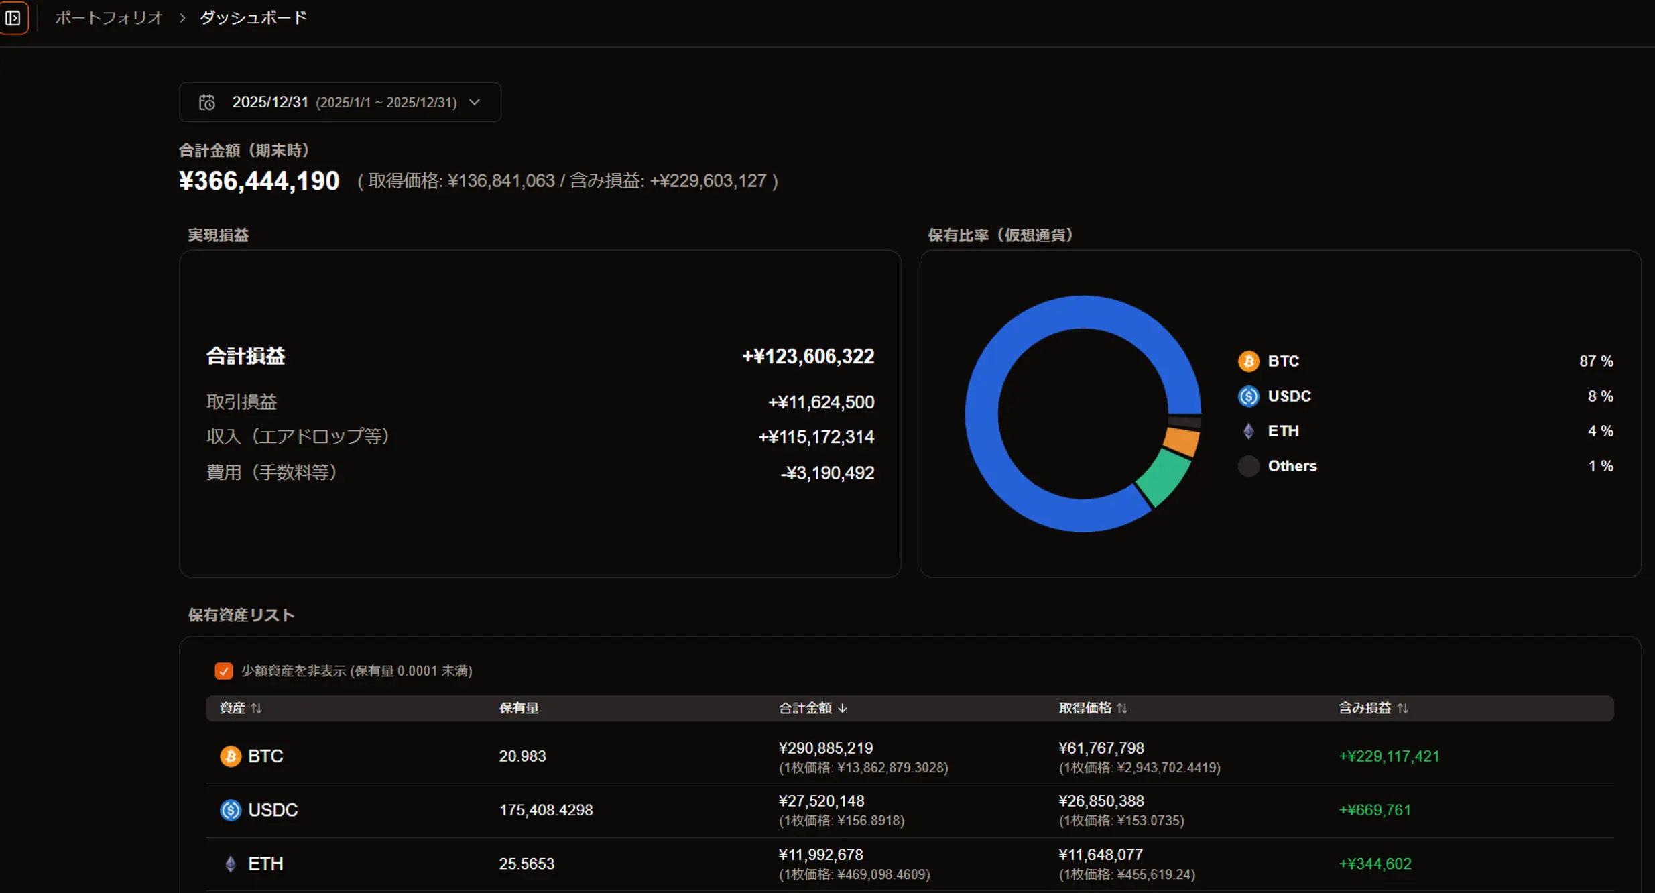Click the grey Others legend circle
The width and height of the screenshot is (1655, 893).
1248,466
